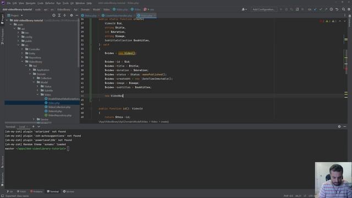Expand the Application folder
Image resolution: width=352 pixels, height=198 pixels.
(x=30, y=70)
